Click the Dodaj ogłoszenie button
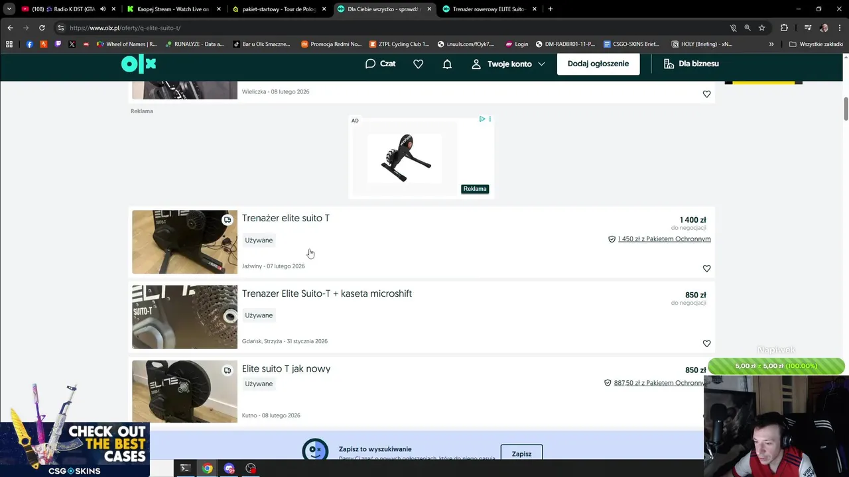This screenshot has width=849, height=477. (x=598, y=64)
